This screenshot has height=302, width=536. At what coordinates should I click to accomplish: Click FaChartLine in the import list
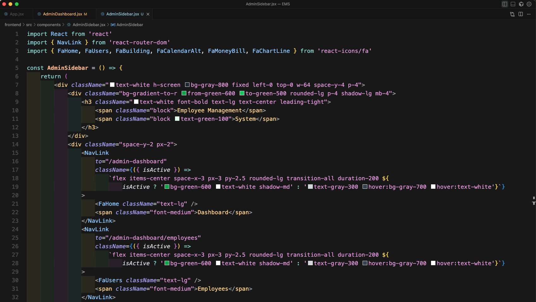tap(271, 51)
